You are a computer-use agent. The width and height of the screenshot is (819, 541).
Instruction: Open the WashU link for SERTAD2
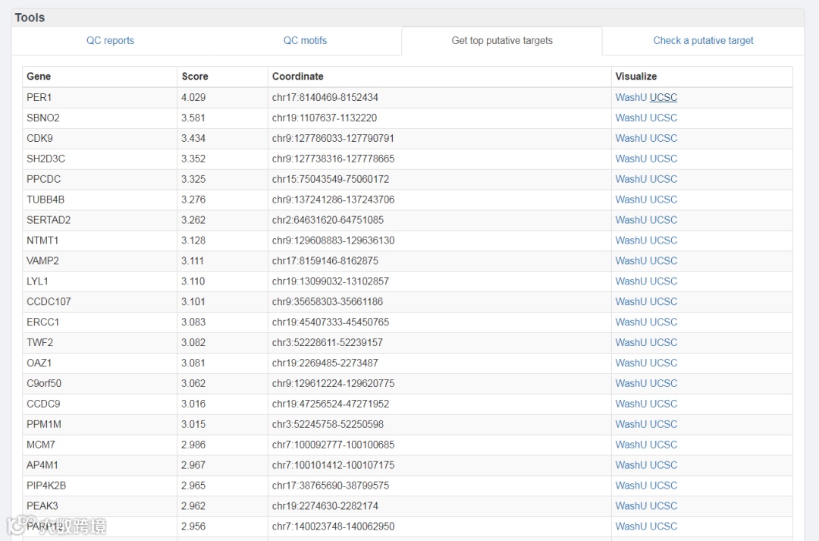tap(631, 219)
